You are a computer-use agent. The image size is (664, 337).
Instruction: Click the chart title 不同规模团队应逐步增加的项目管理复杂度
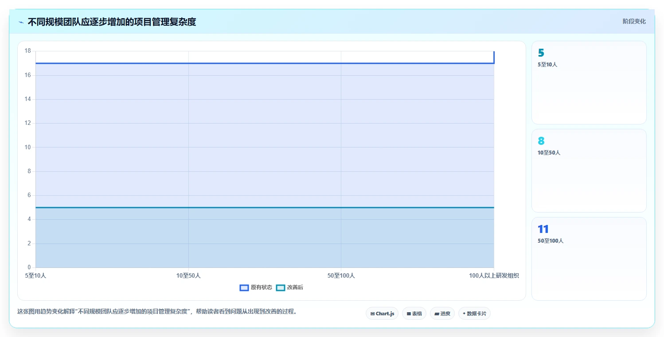click(112, 22)
